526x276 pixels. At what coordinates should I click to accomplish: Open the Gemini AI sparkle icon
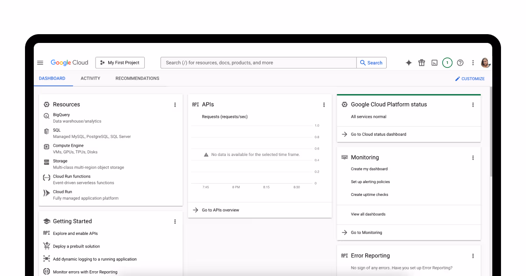[x=409, y=63]
